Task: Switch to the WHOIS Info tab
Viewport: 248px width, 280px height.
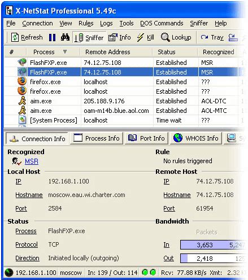Action: coord(196,138)
